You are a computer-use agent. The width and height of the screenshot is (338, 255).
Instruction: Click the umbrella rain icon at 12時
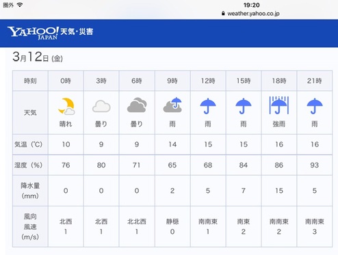(208, 106)
